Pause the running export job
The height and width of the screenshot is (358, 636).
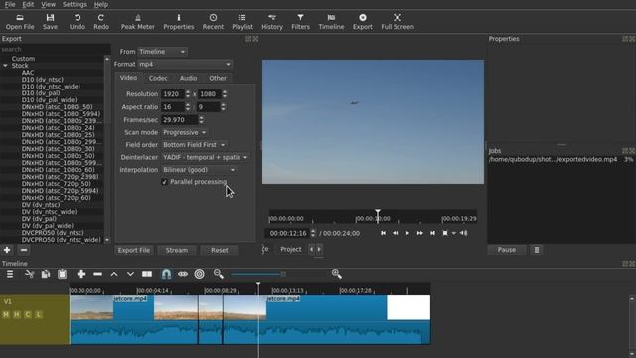tap(507, 250)
